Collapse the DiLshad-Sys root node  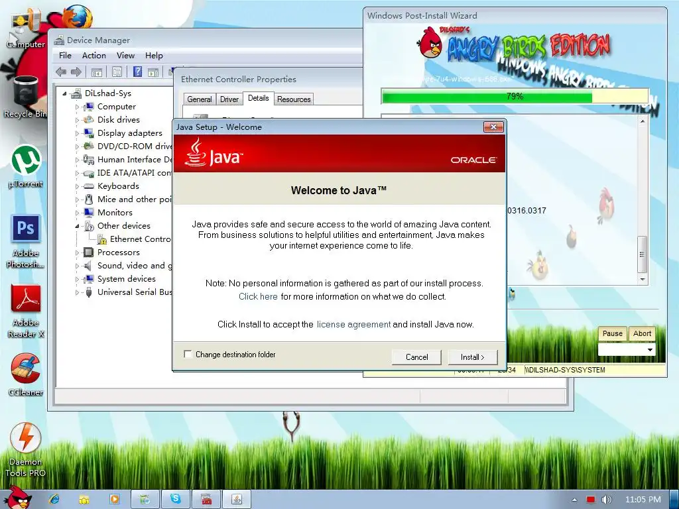pyautogui.click(x=64, y=93)
